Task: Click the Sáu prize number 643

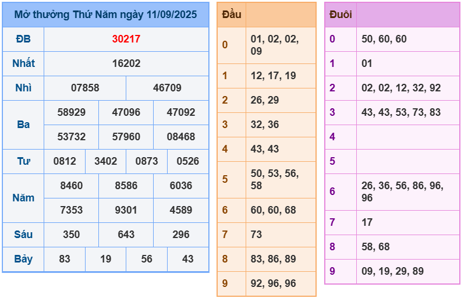Action: coord(126,234)
